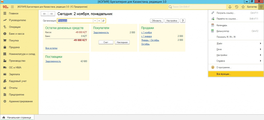This screenshot has height=120, width=264.
Task: Click the Настройка button
Action: 172,21
